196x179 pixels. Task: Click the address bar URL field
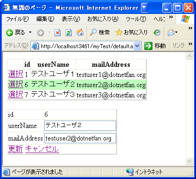[86, 46]
